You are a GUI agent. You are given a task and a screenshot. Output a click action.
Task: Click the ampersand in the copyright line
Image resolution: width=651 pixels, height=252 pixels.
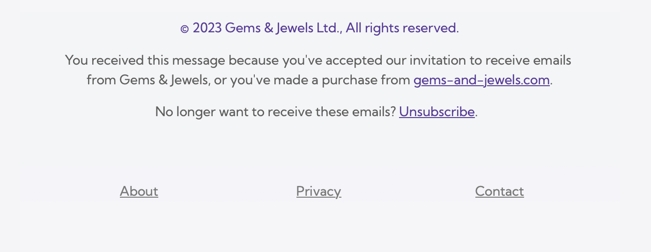click(269, 28)
